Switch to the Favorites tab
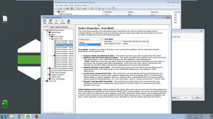The image size is (213, 119). click(x=65, y=27)
